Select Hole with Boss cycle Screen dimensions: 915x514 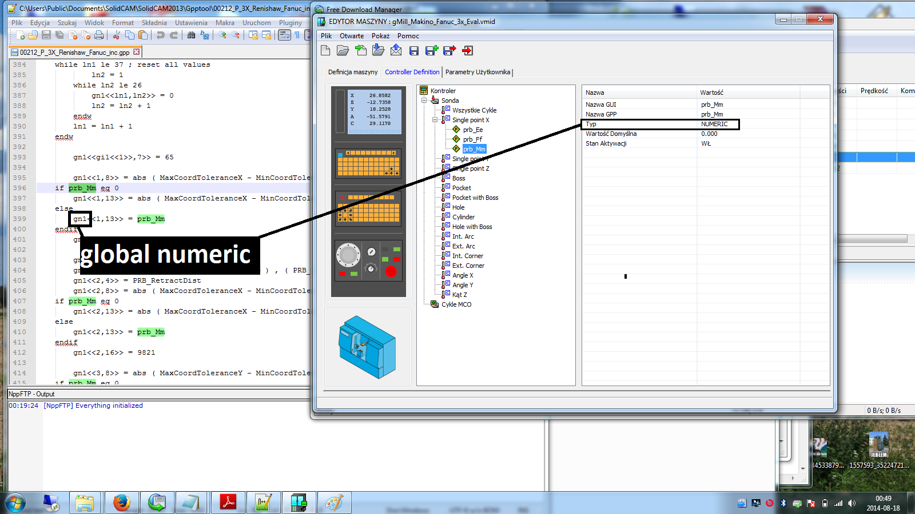(472, 227)
